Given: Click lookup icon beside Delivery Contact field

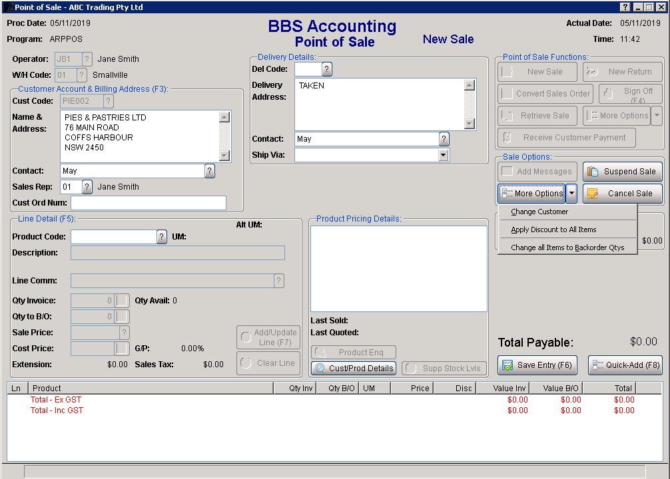Looking at the screenshot, I should 444,139.
